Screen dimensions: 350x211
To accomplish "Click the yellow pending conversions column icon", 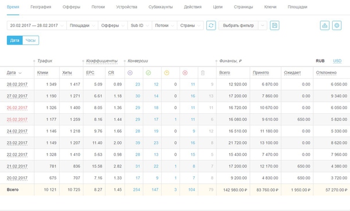I will [166, 73].
